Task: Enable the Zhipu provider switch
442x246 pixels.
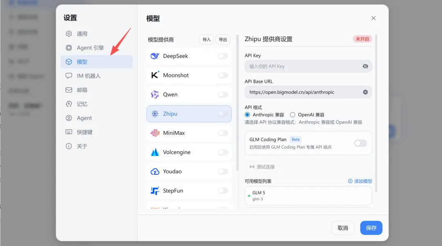Action: coord(223,113)
